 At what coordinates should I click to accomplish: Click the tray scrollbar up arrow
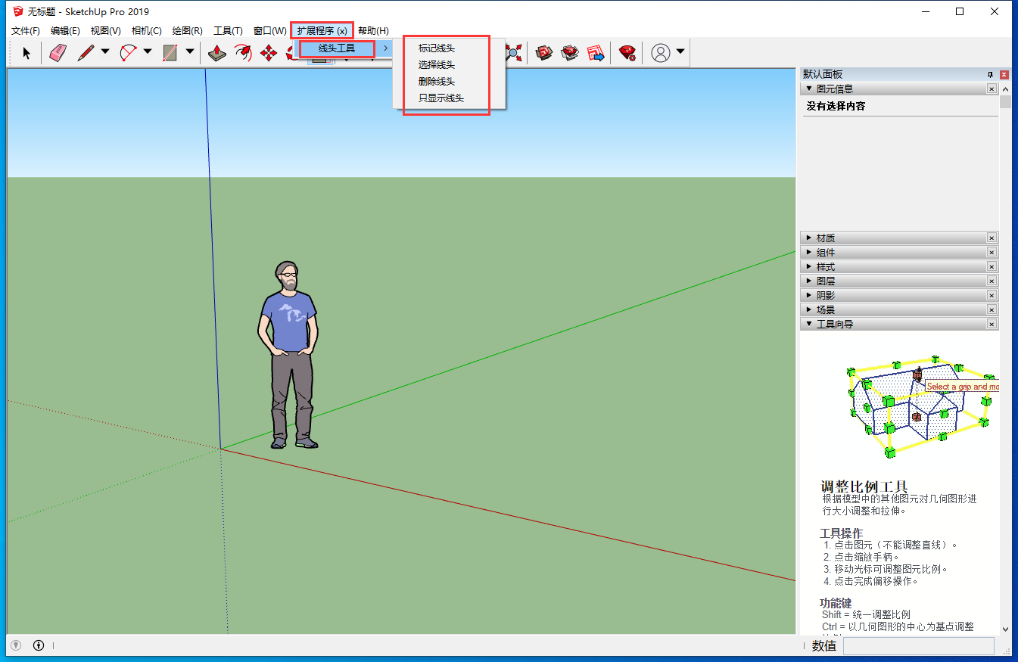1005,89
